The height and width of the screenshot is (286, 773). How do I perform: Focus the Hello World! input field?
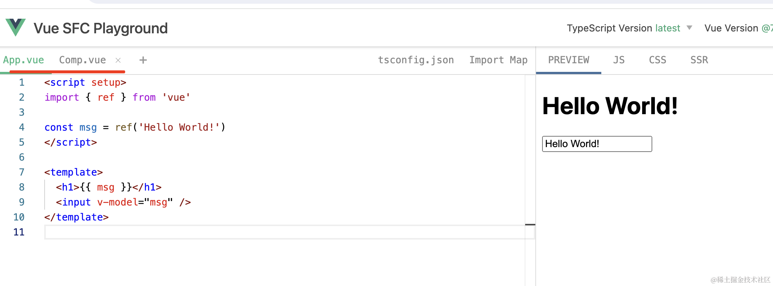coord(597,144)
